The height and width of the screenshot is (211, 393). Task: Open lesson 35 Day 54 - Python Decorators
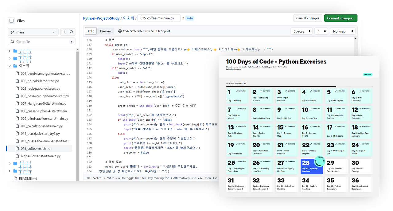click(x=337, y=184)
